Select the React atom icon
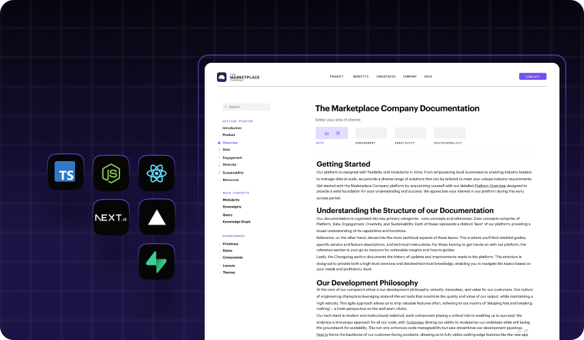Screen dimensions: 584x340 (x=157, y=172)
